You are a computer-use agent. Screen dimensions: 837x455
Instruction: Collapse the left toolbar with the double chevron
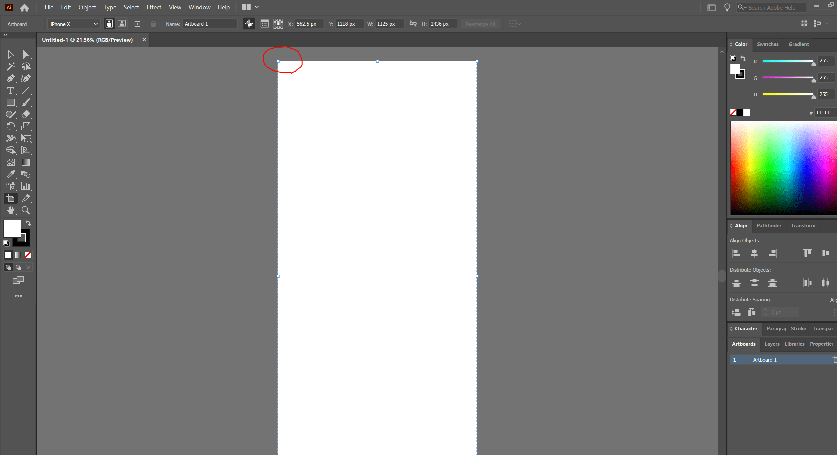coord(5,35)
